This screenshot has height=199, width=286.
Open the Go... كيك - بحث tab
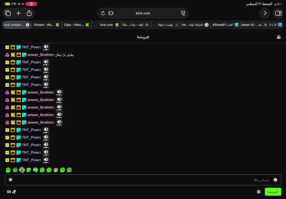pos(136,25)
